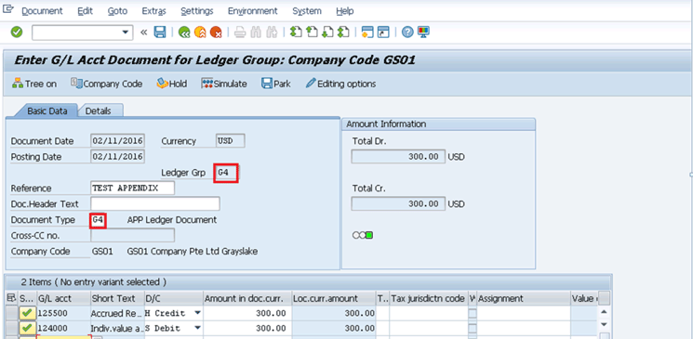Open the System menu
The height and width of the screenshot is (339, 693).
306,11
